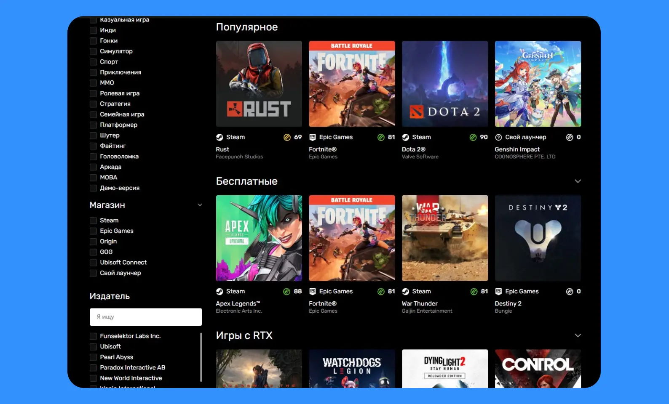Open the Watch Dogs Legion cover

point(352,369)
